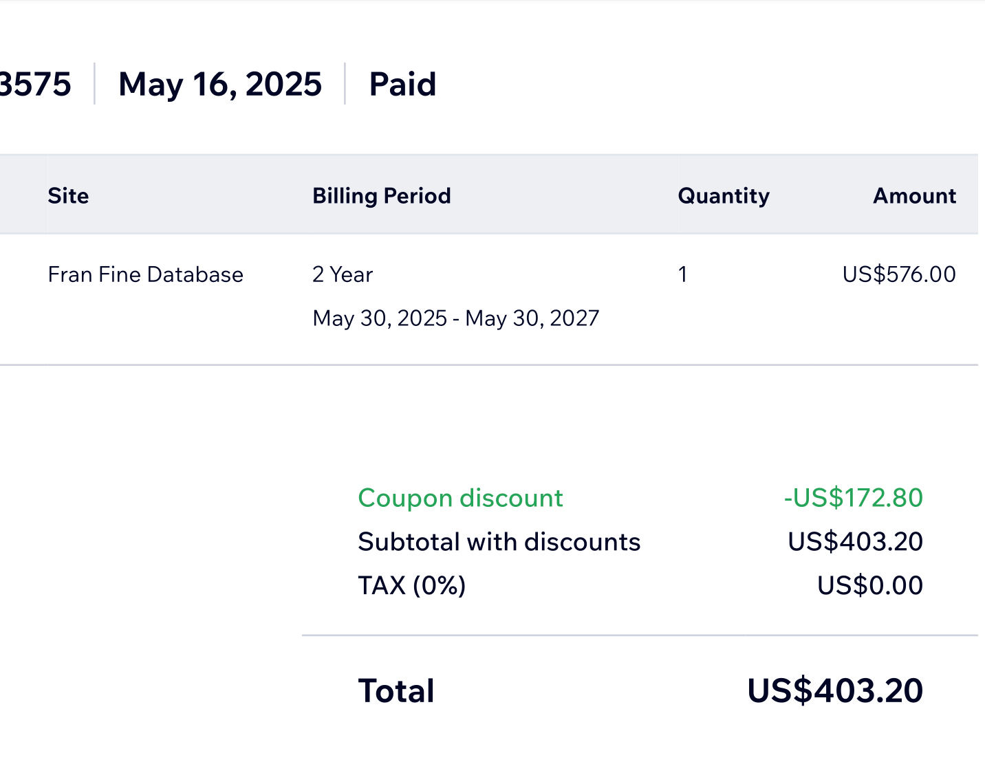Click the 2 Year billing term text
Viewport: 985px width, 784px height.
343,274
